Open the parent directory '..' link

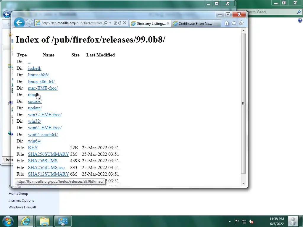click(29, 62)
